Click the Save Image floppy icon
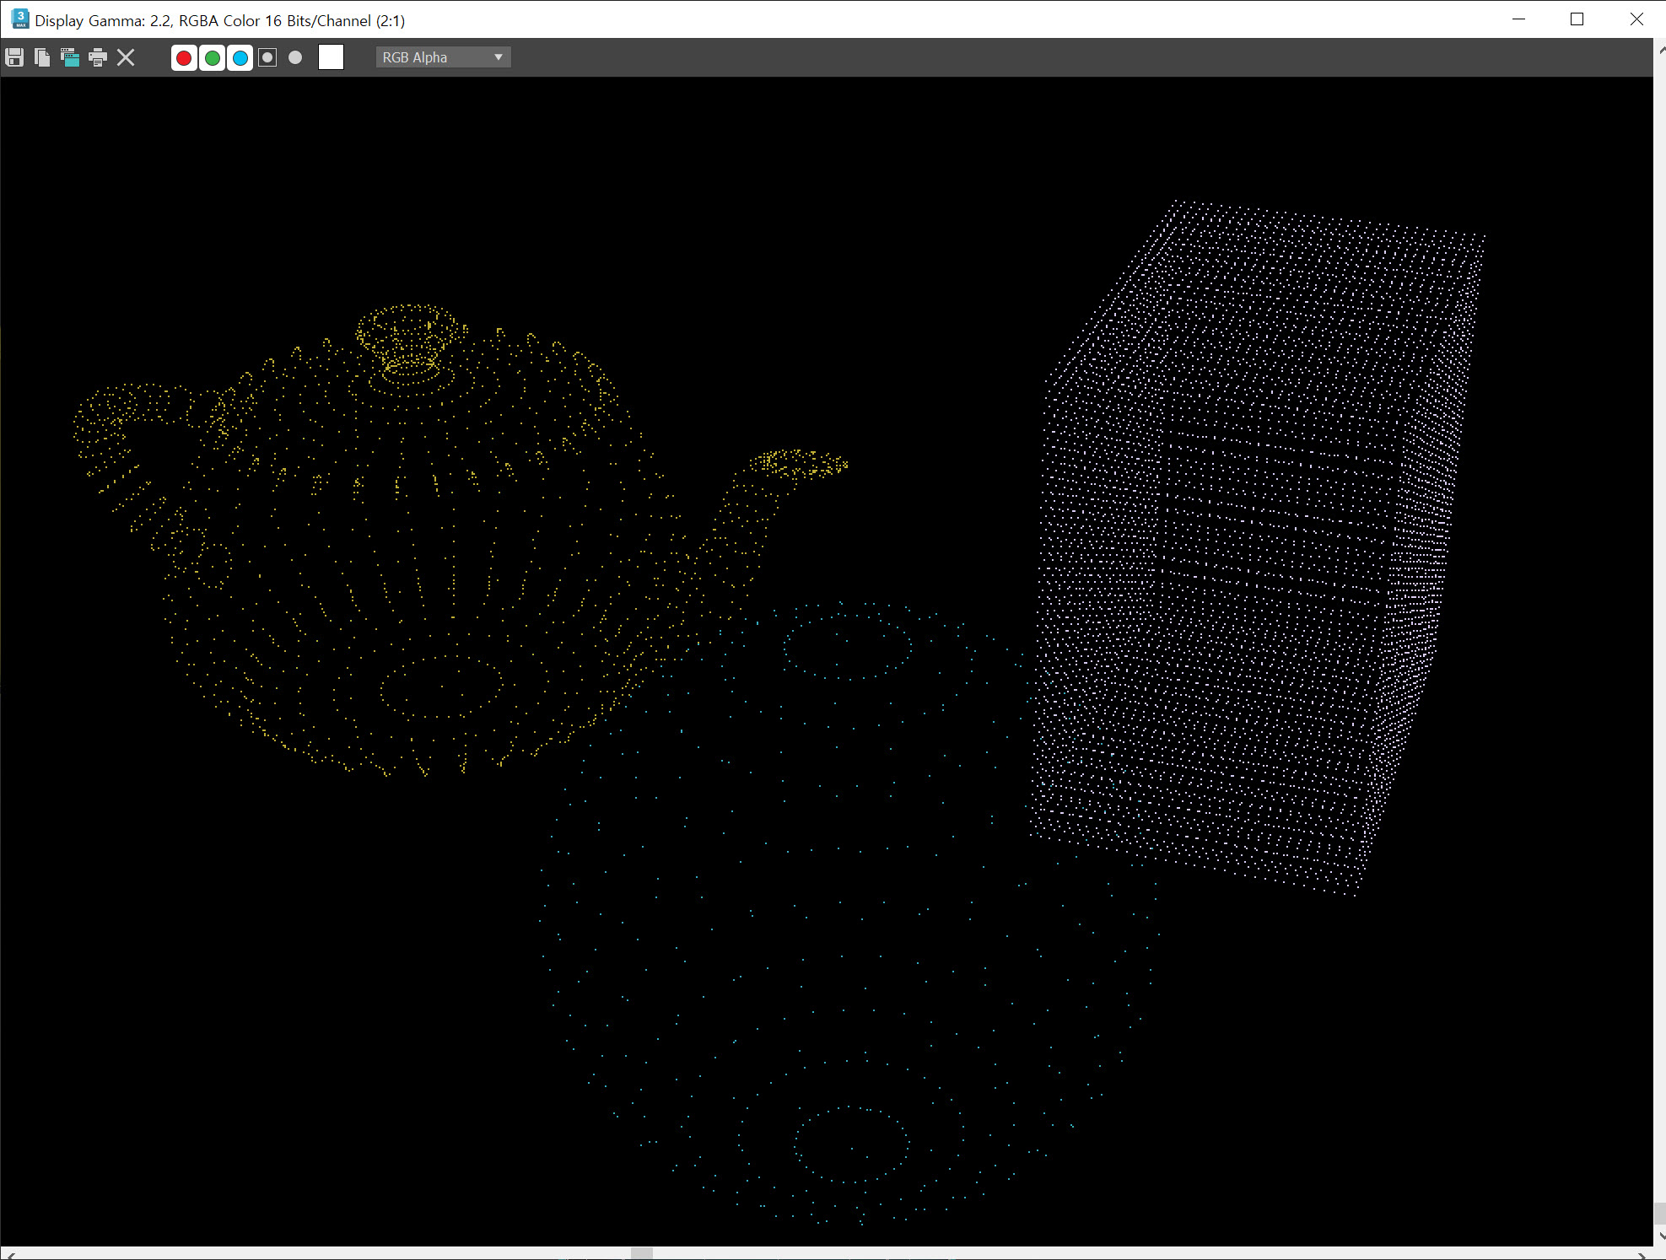 pyautogui.click(x=14, y=57)
